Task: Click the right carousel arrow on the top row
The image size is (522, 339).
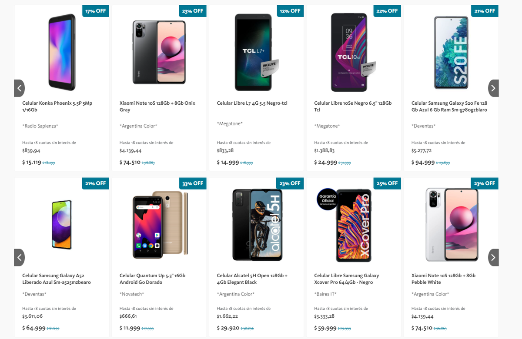Action: pyautogui.click(x=493, y=88)
